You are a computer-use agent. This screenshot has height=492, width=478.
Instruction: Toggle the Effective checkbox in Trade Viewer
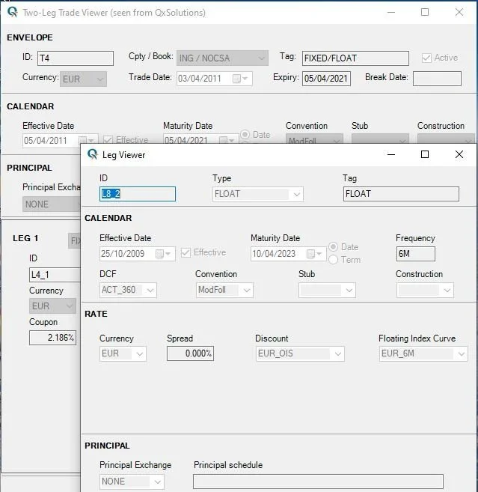pos(108,140)
